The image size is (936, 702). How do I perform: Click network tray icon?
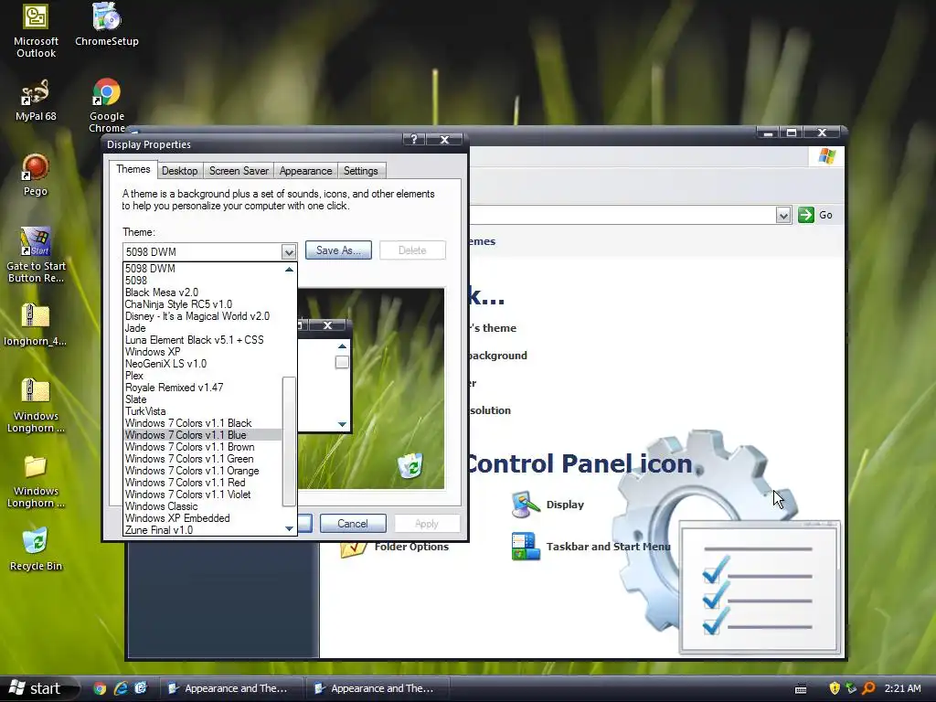[851, 688]
